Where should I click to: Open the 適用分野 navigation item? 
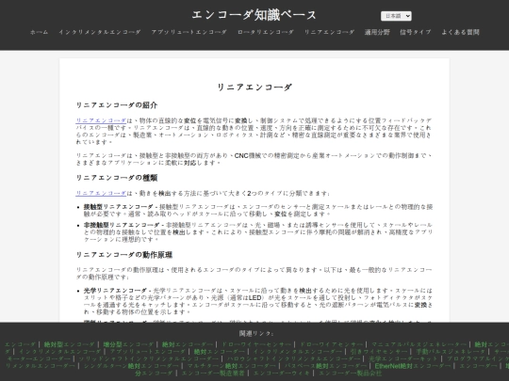tap(377, 32)
